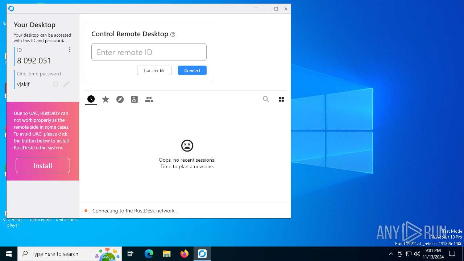
Task: Click the search magnifier icon
Action: 266,99
